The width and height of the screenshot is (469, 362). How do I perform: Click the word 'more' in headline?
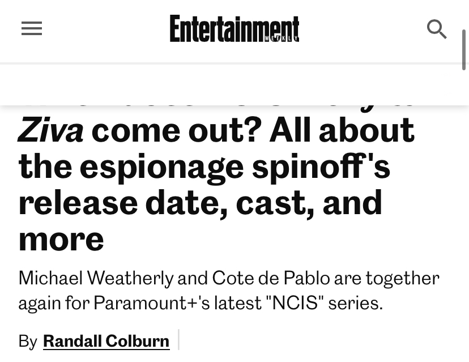pos(61,240)
